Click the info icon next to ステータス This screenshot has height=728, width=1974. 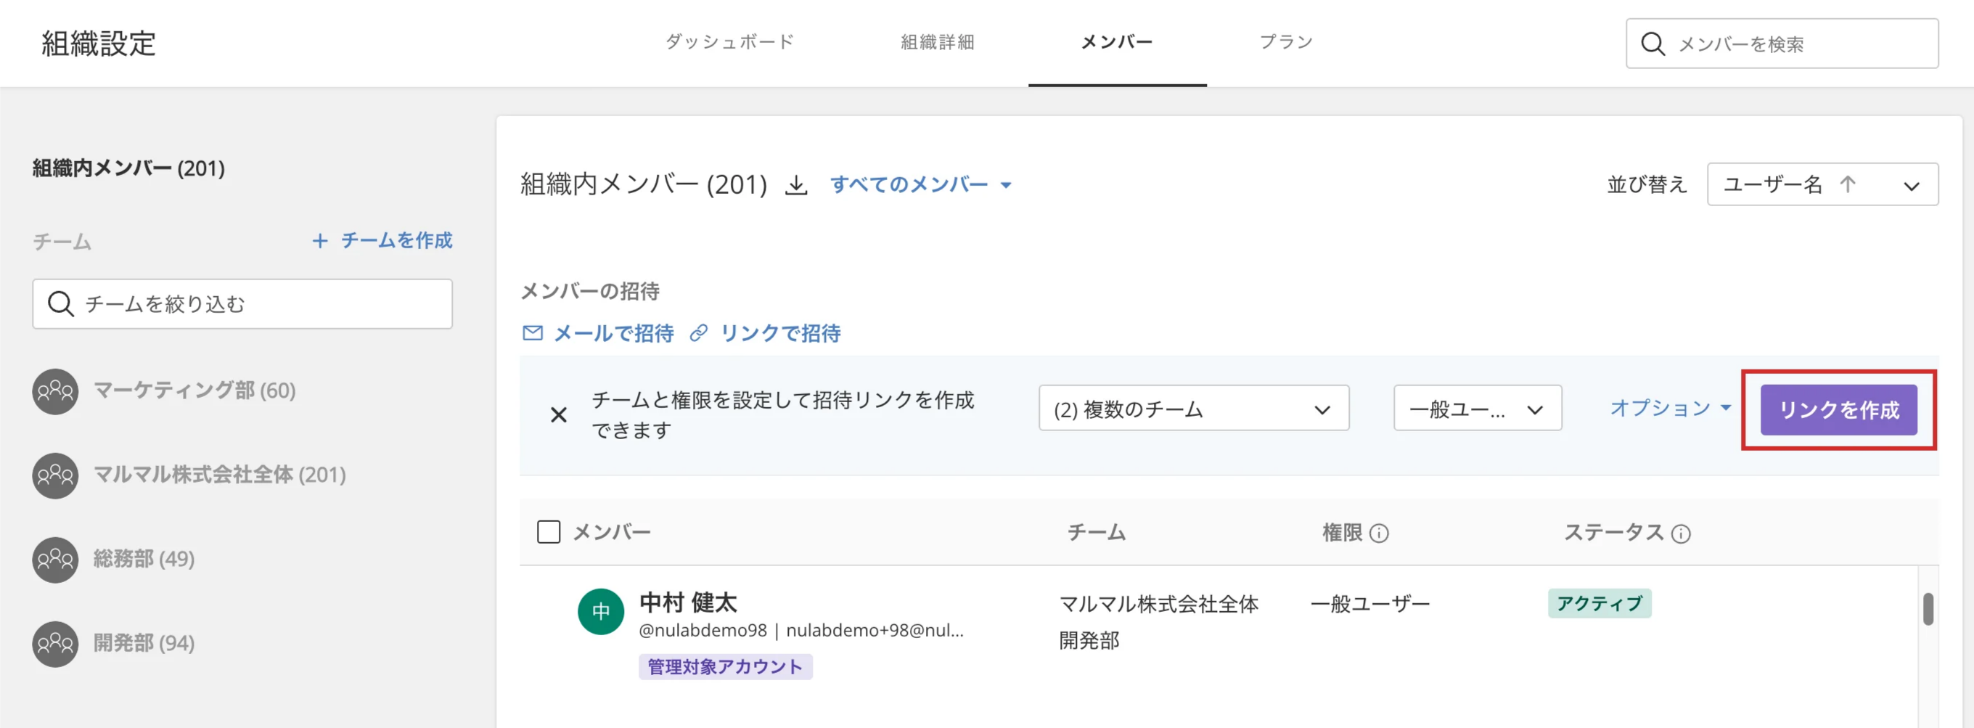coord(1681,533)
